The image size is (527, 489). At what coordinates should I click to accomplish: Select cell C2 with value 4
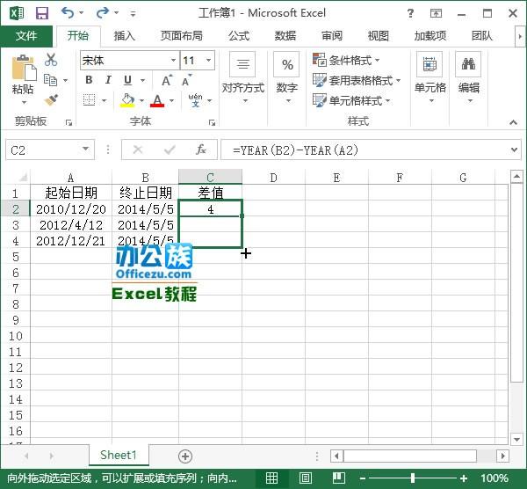pyautogui.click(x=211, y=209)
